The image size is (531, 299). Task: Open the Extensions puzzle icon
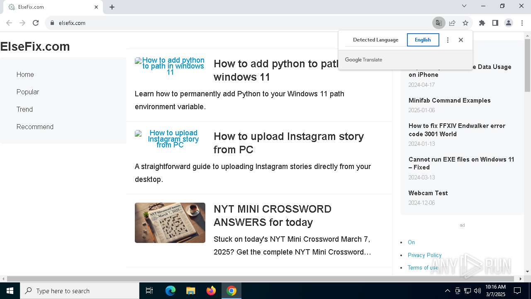tap(482, 23)
